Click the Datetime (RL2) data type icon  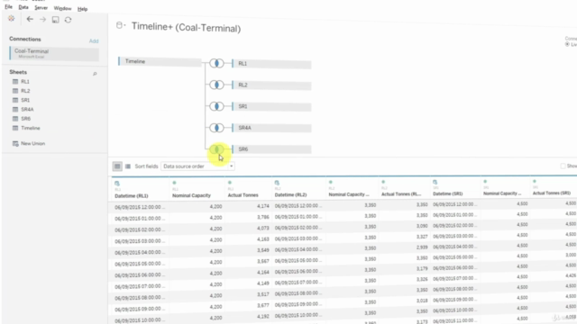pos(277,183)
